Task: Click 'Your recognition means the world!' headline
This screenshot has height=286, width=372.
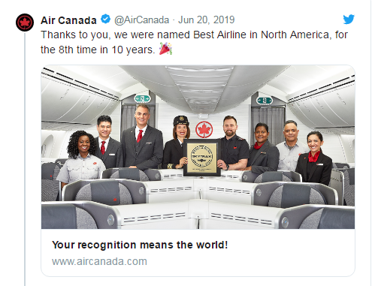Action: click(140, 245)
